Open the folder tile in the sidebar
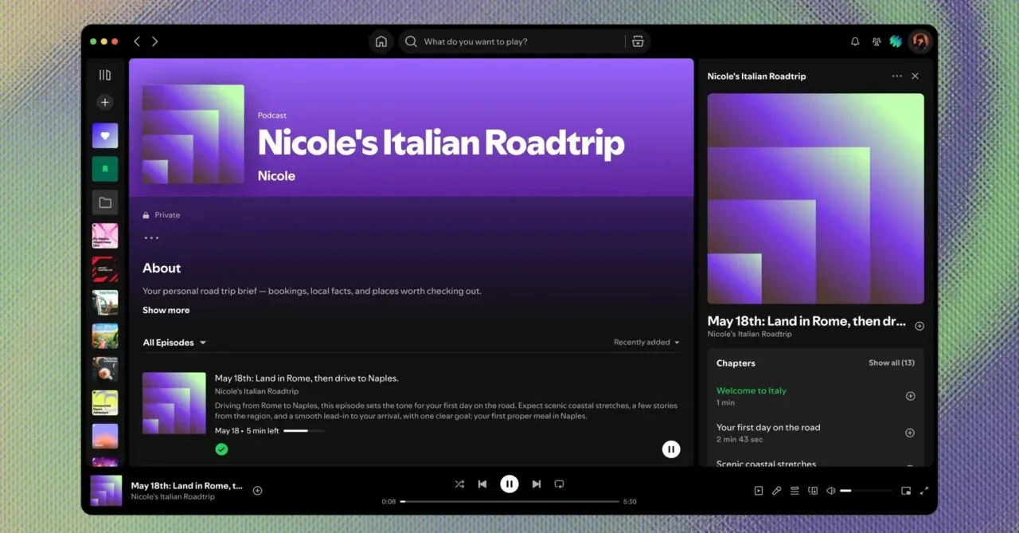Screen dimensions: 1019x533 tap(105, 202)
